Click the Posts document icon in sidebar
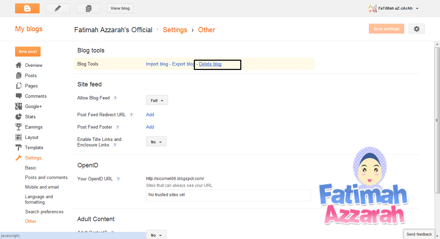Viewport: 440px width, 239px height. (x=19, y=75)
